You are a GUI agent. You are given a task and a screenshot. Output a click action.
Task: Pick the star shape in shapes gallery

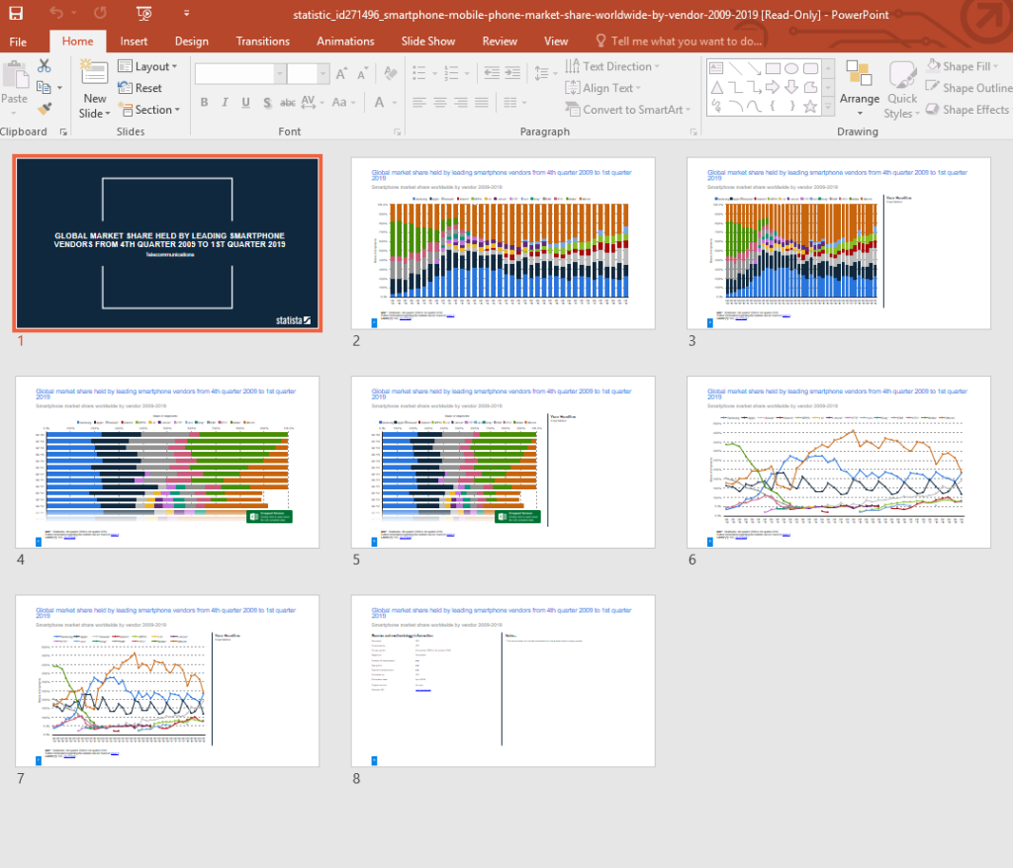[810, 106]
